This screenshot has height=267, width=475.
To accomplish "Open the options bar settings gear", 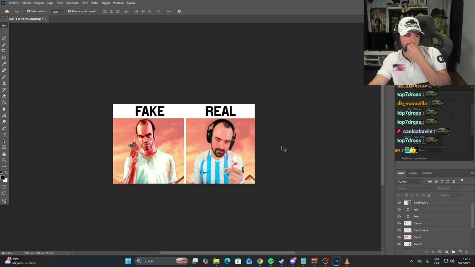I will pos(179,11).
